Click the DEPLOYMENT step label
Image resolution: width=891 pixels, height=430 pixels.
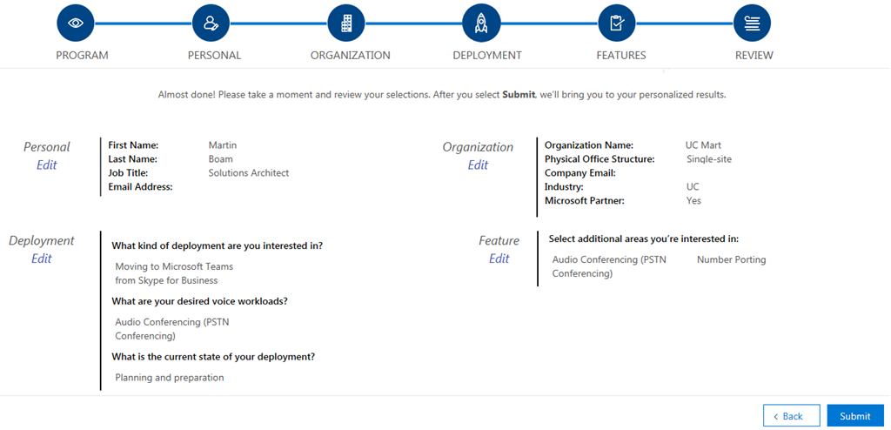(x=487, y=56)
